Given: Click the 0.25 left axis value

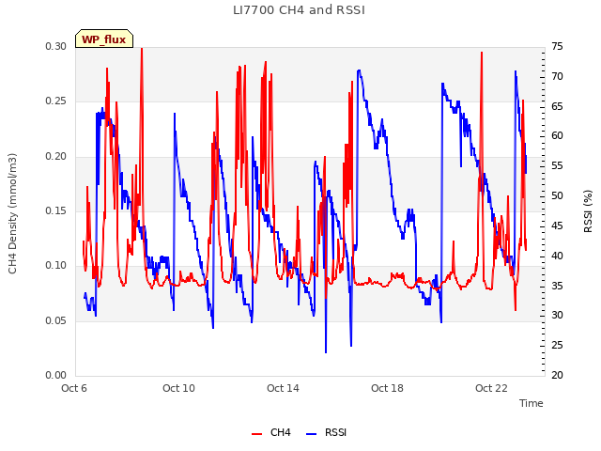Looking at the screenshot, I should pyautogui.click(x=56, y=101).
